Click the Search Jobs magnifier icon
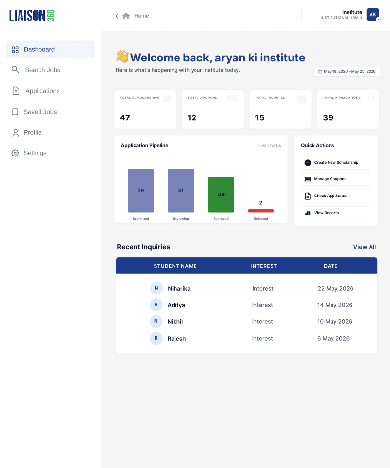Image resolution: width=390 pixels, height=468 pixels. click(15, 70)
